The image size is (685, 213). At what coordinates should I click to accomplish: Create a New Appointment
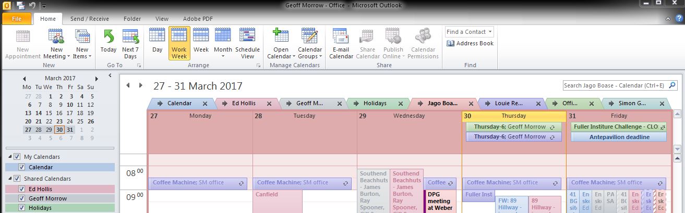[x=22, y=44]
